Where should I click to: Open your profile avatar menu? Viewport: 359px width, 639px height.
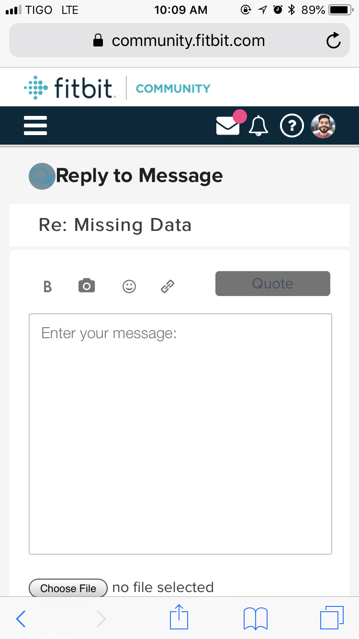(323, 126)
